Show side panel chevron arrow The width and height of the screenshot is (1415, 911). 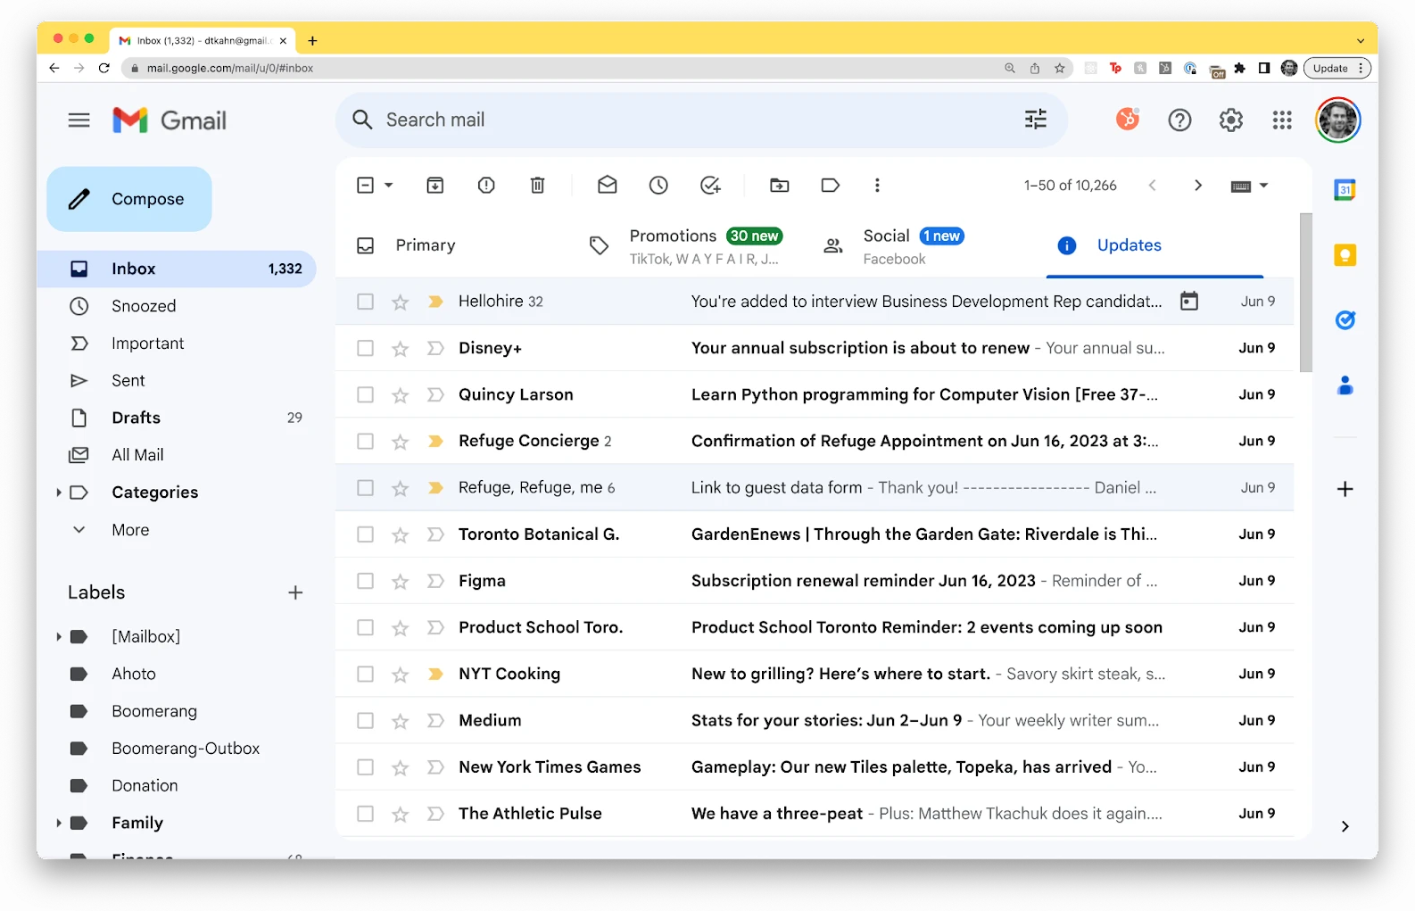coord(1345,826)
